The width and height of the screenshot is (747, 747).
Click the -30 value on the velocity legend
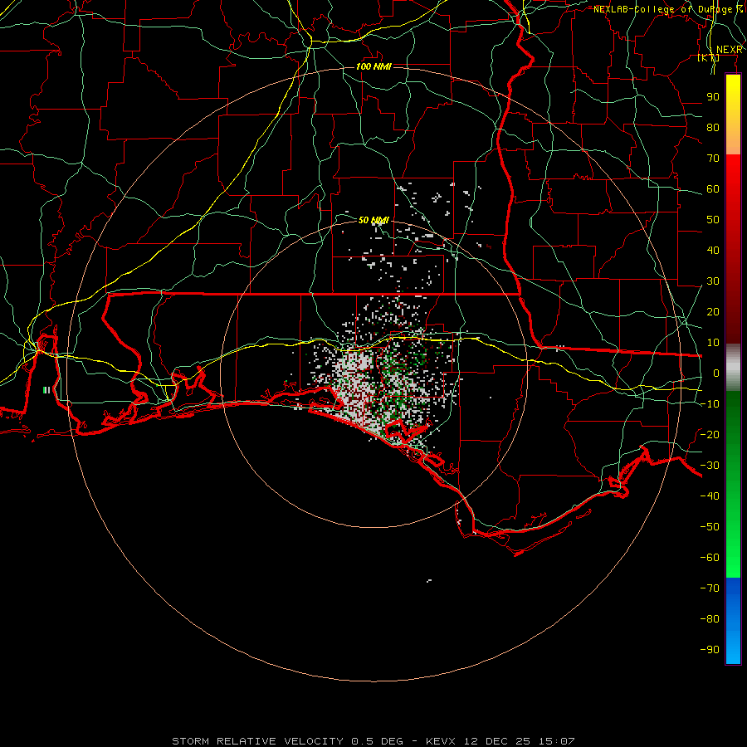point(710,466)
